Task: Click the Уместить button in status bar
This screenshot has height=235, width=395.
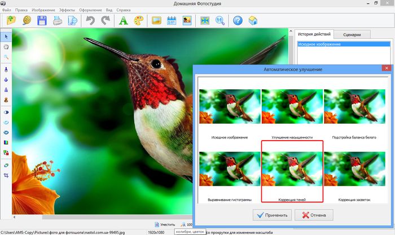Action: [165, 224]
